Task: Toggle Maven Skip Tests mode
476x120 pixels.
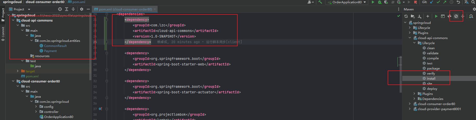Action: click(x=456, y=16)
